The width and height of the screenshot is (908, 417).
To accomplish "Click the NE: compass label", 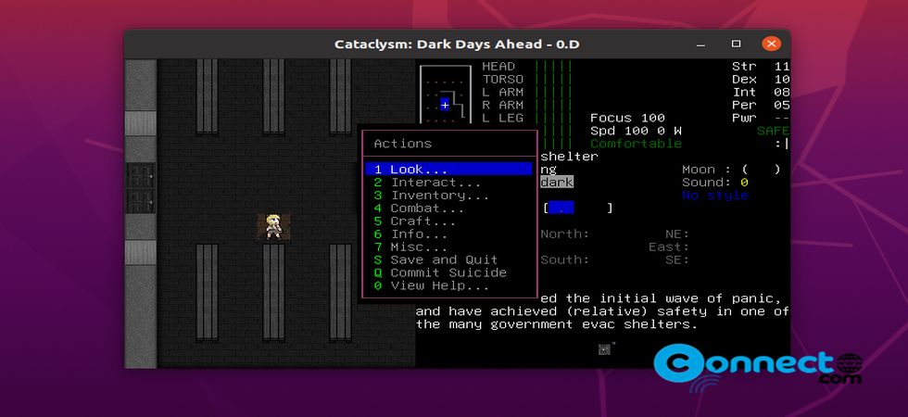I will tap(677, 234).
